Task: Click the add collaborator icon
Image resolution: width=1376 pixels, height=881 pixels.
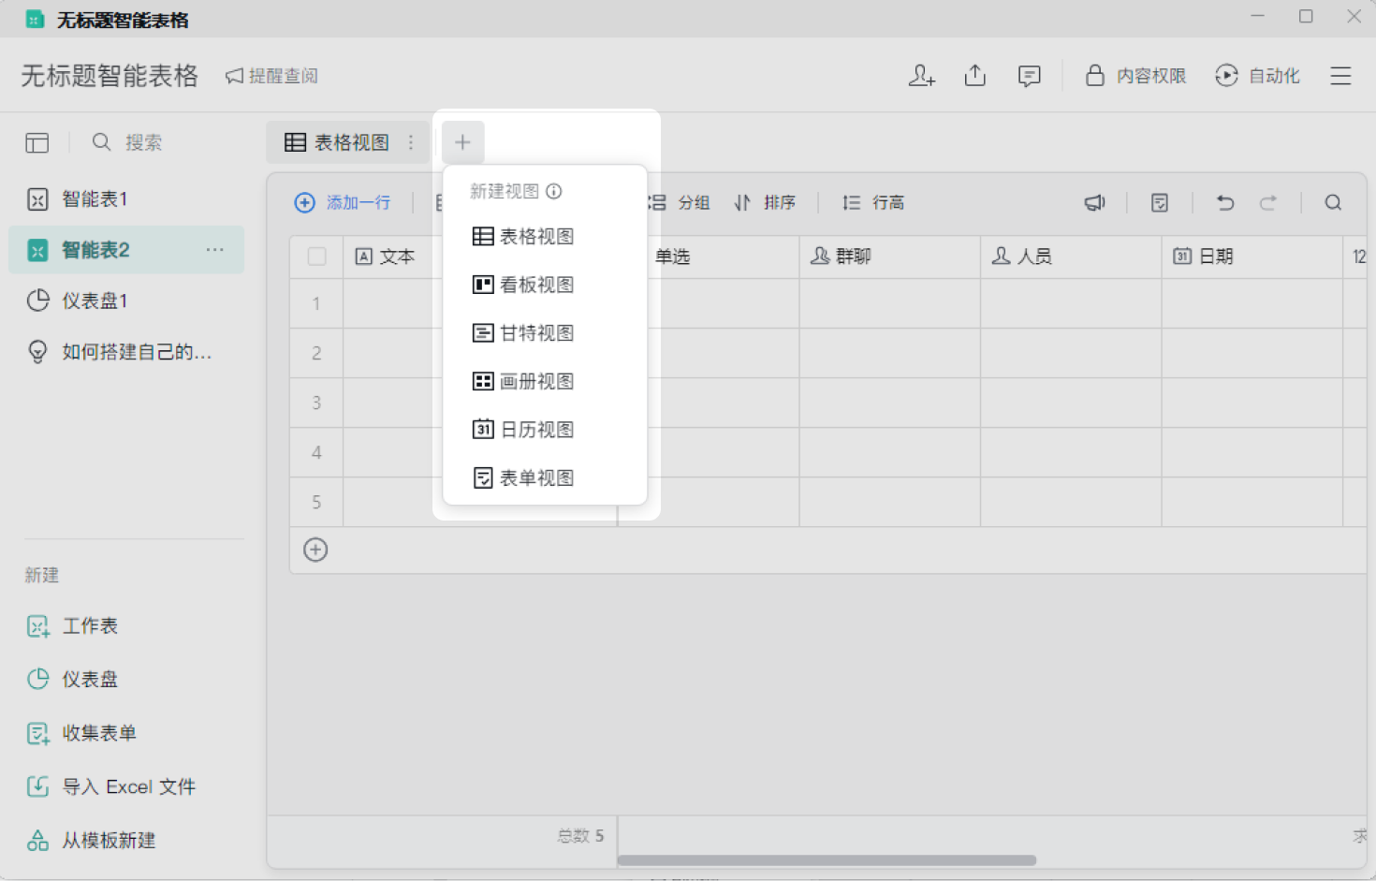Action: tap(921, 76)
